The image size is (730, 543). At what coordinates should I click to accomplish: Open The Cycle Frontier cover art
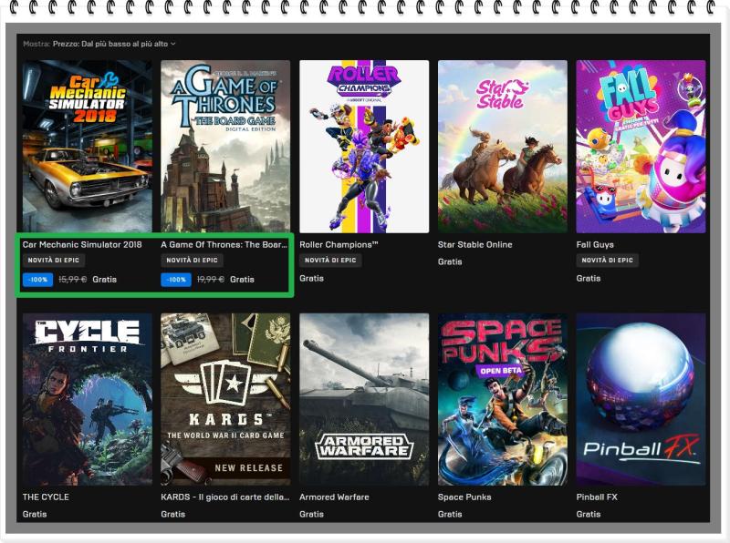tap(87, 399)
